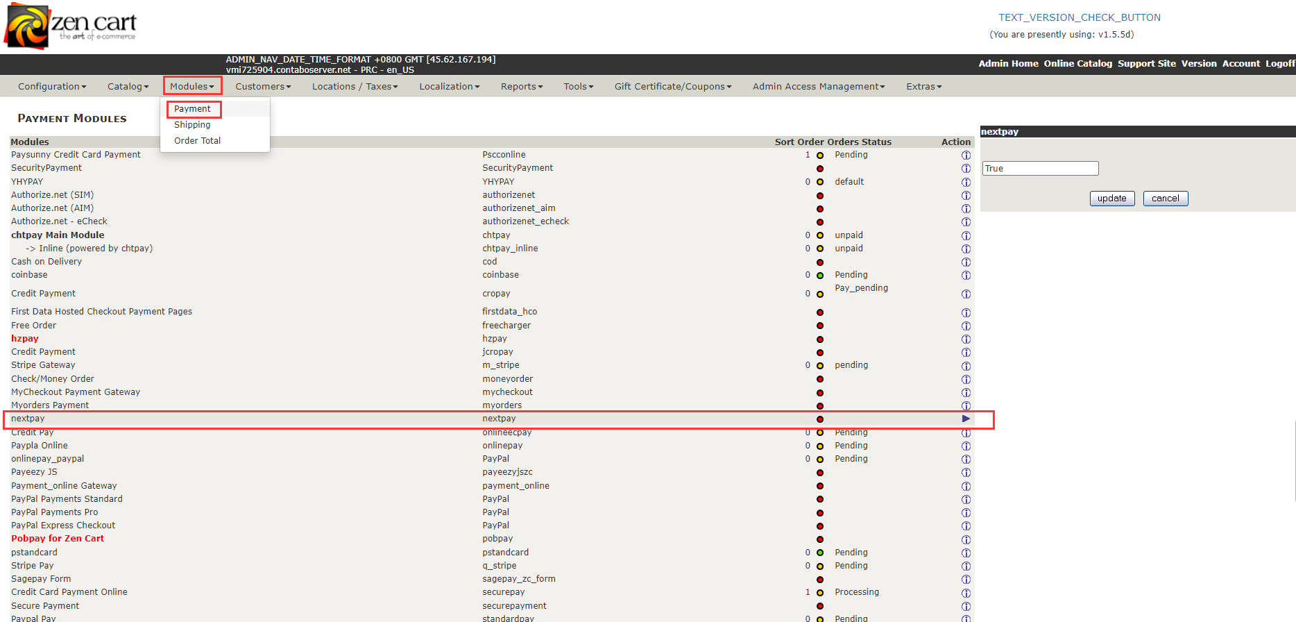This screenshot has height=622, width=1296.
Task: Select the Myorders Payment row name
Action: [x=50, y=405]
